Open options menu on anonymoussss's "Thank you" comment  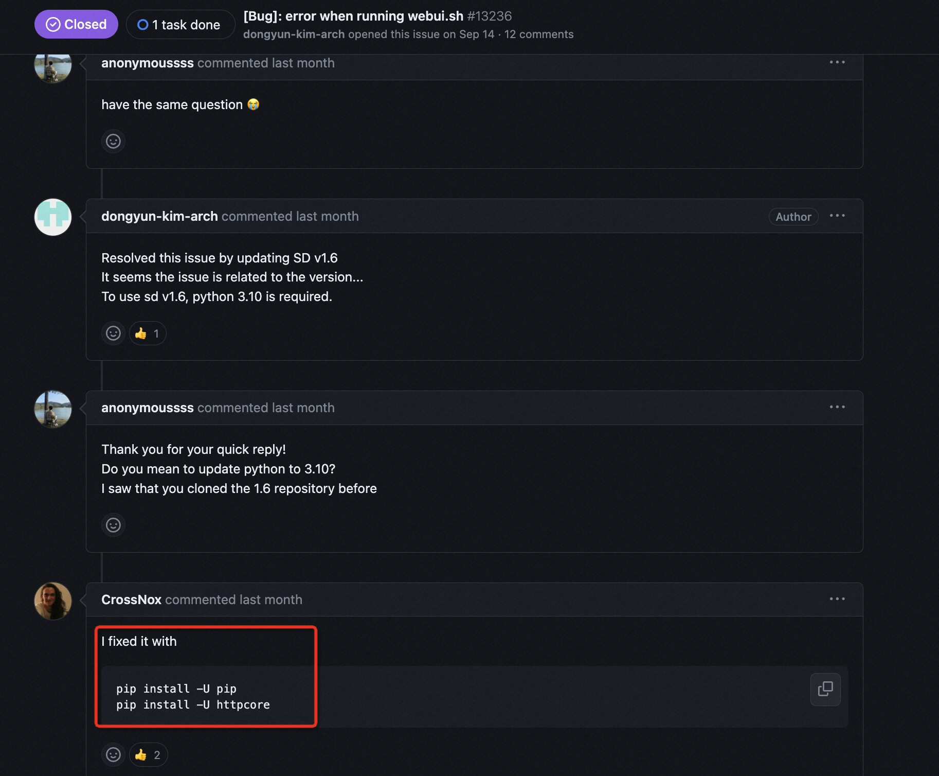pos(837,407)
